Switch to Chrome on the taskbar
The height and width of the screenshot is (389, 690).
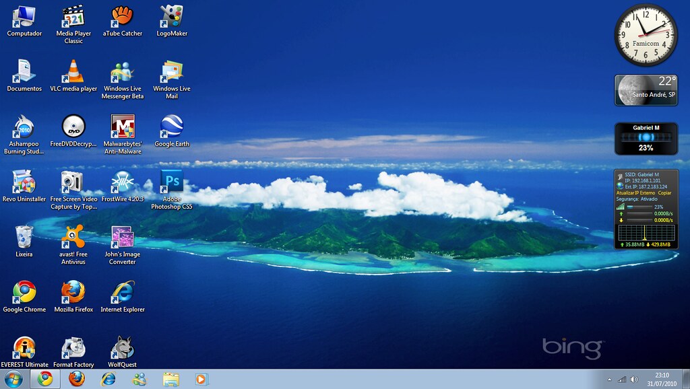click(45, 379)
